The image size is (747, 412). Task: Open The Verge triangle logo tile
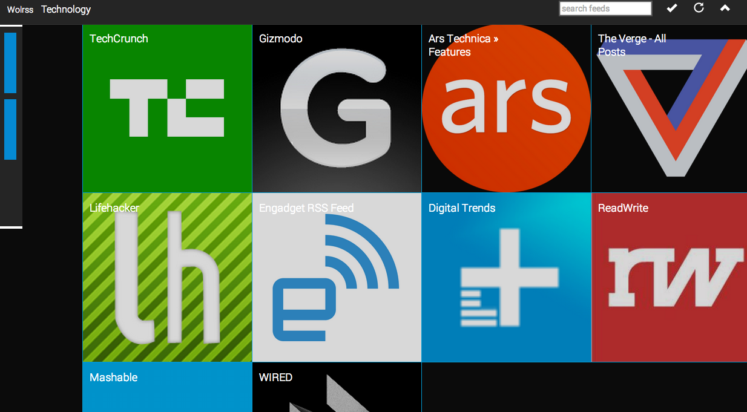point(670,109)
